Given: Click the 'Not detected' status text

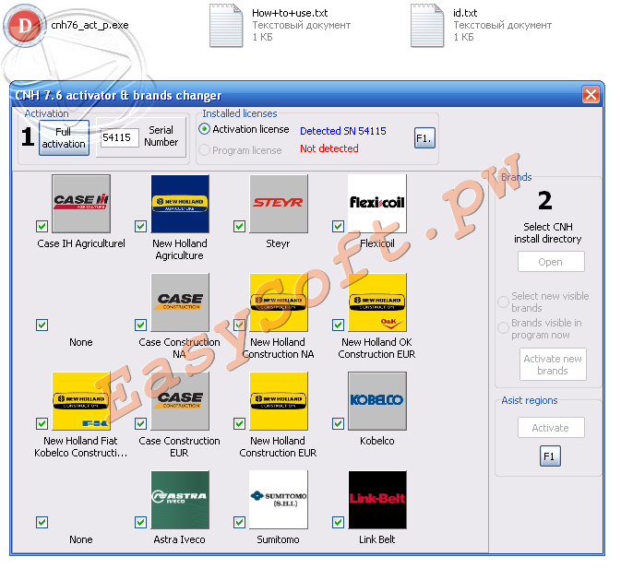Looking at the screenshot, I should pos(329,148).
